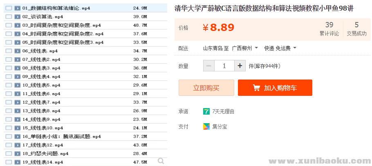Image resolution: width=372 pixels, height=166 pixels.
Task: Click video icon beside 16_单链表小结 file
Action: 18,137
